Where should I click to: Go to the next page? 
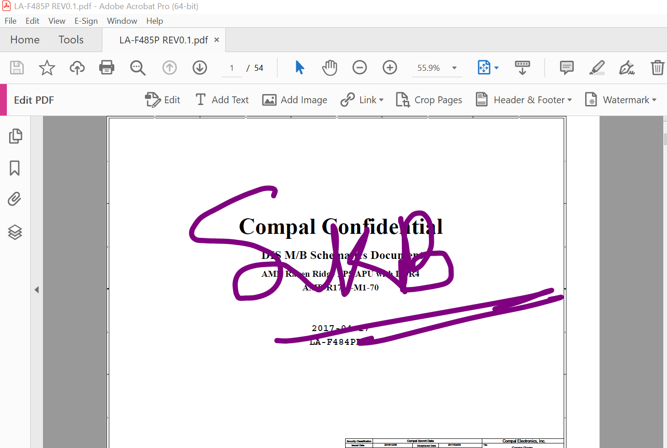(x=200, y=68)
